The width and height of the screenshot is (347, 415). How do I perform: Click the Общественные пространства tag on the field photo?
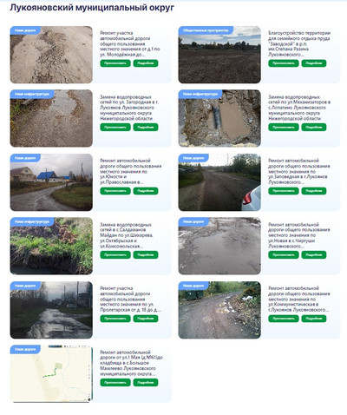206,30
